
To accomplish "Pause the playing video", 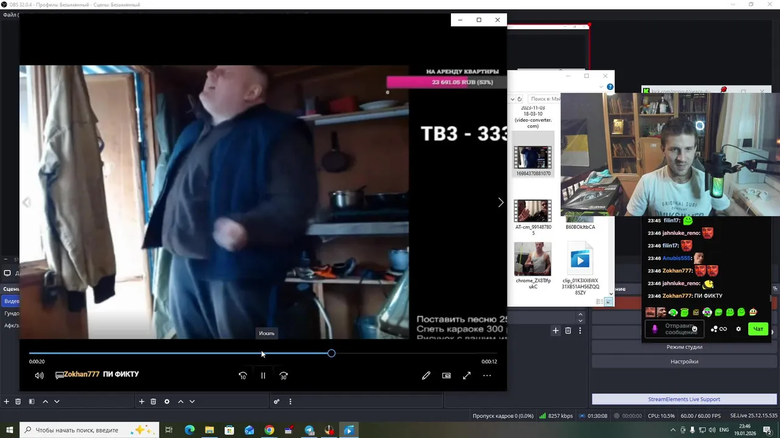I will pos(263,375).
